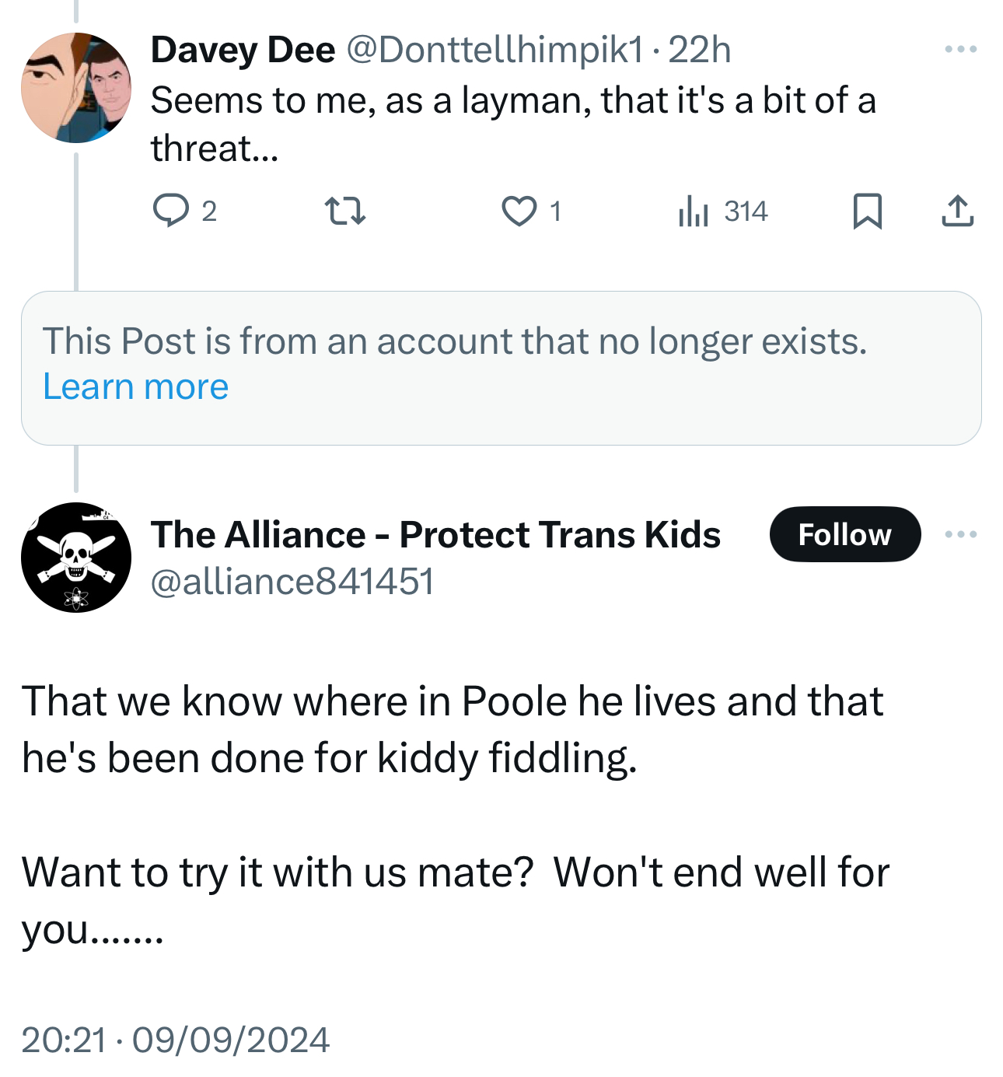Click the Davey Dee display name
The height and width of the screenshot is (1077, 1003).
pos(243,50)
